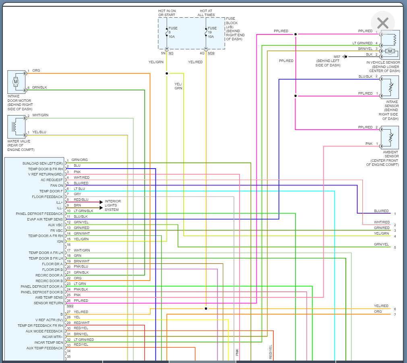Select the IGN pin label
407x363 pixels.
click(x=60, y=241)
